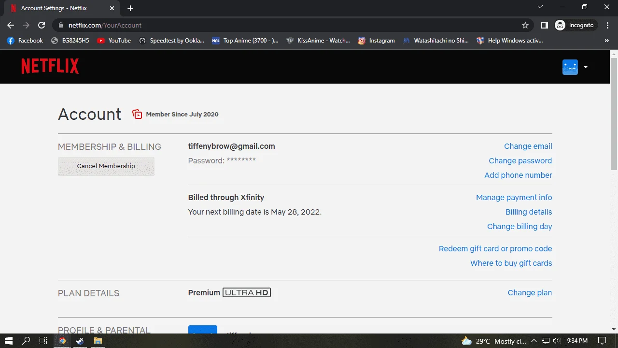Open the EG8245H5 bookmark

point(70,41)
